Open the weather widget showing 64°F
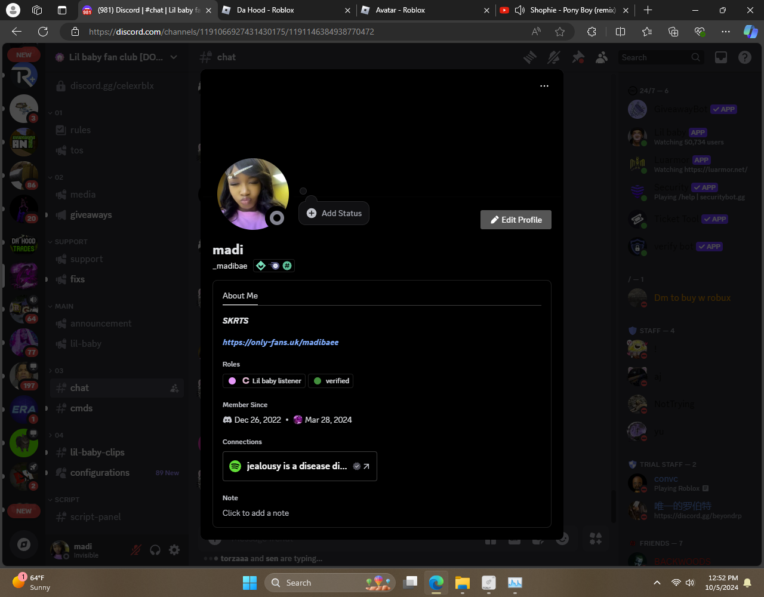The height and width of the screenshot is (597, 764). [33, 583]
